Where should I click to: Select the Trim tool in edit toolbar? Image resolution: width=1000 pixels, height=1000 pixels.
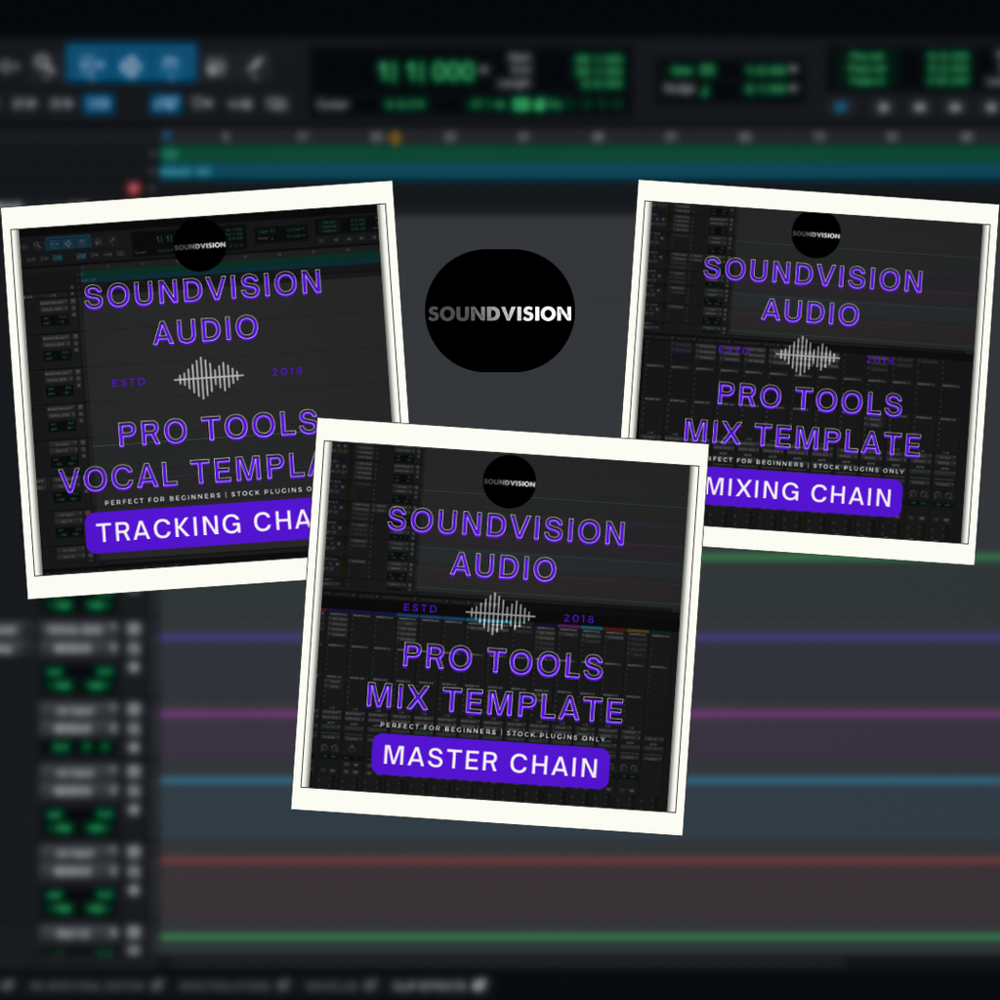[91, 66]
